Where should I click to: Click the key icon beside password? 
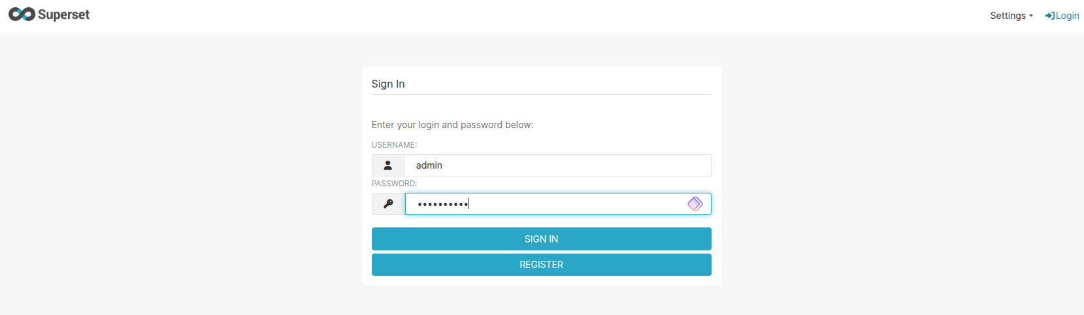click(x=388, y=204)
